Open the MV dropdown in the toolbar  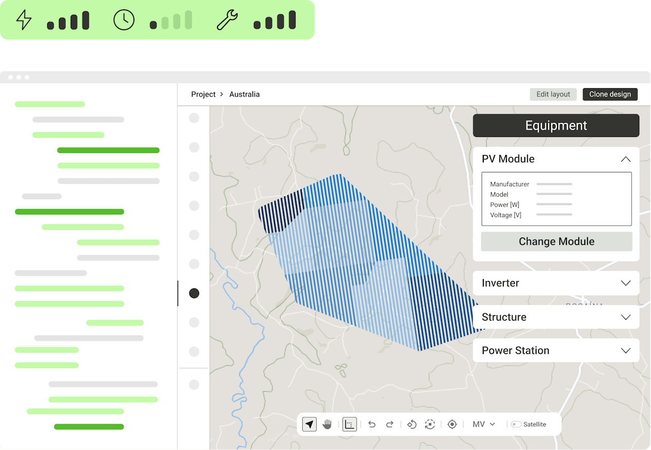pos(484,424)
